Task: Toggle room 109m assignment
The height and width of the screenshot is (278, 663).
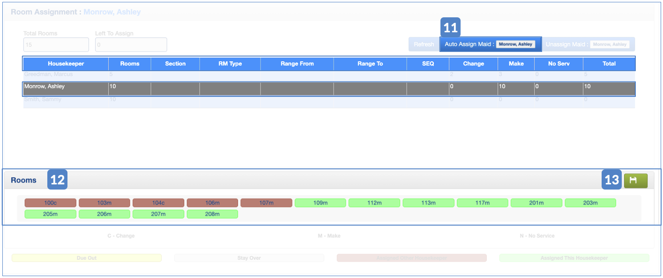Action: click(x=320, y=203)
